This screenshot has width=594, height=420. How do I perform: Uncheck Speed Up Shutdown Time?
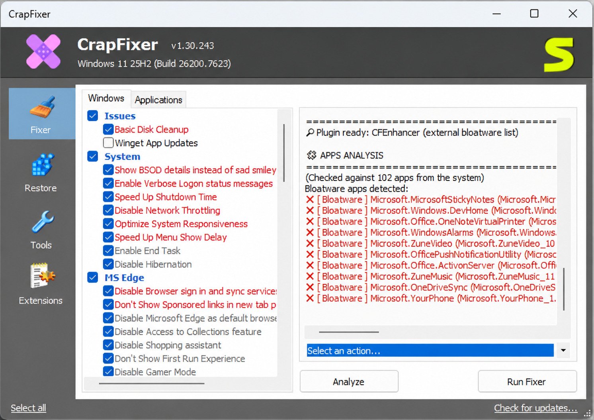[x=108, y=197]
